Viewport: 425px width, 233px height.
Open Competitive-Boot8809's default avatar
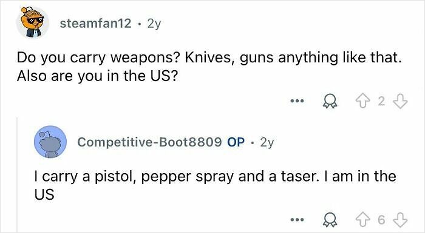(x=50, y=142)
